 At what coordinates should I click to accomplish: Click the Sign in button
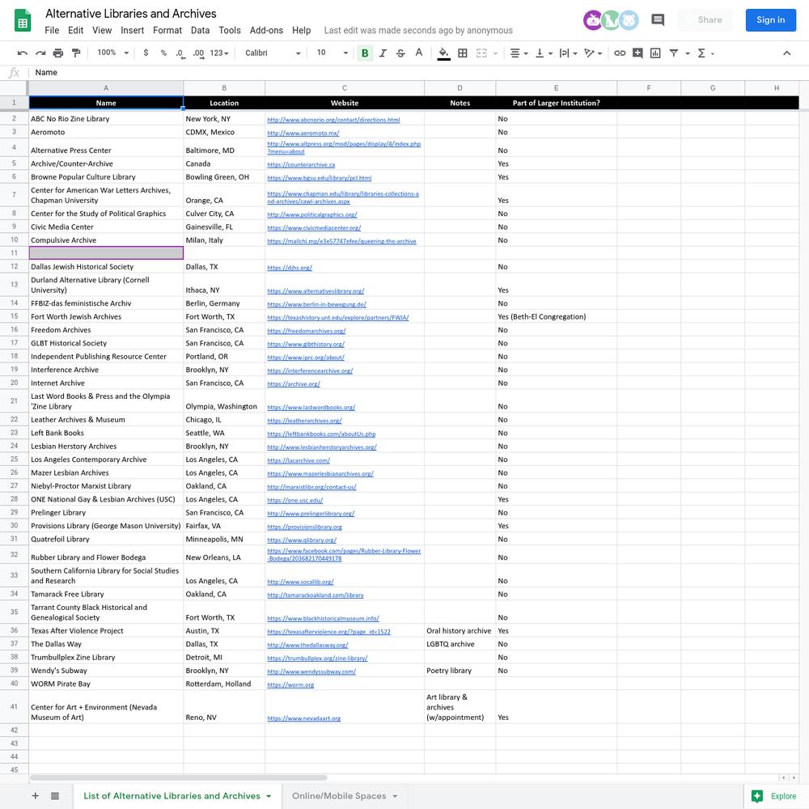(x=770, y=20)
